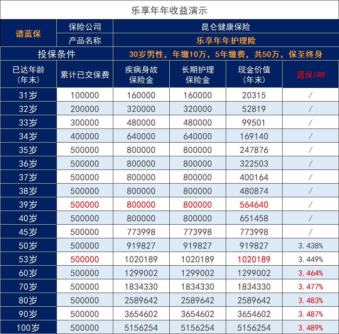Select the 疾病身故保险金 column header

(x=141, y=75)
